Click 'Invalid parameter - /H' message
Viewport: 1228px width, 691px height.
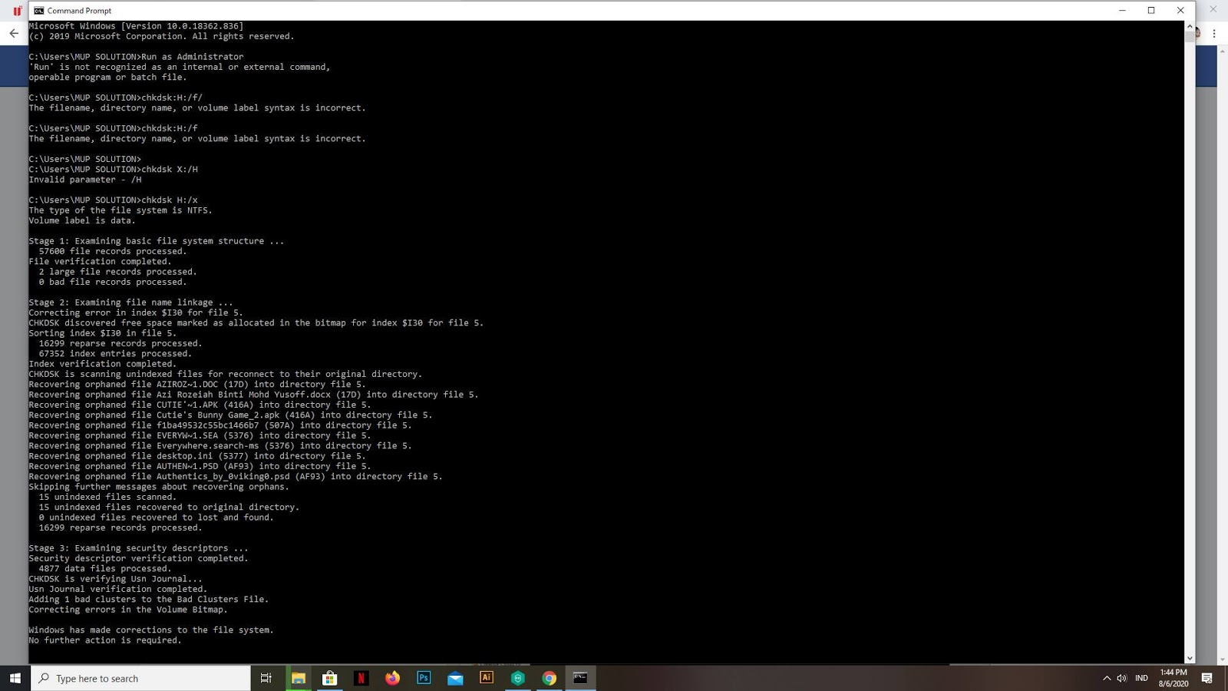pos(85,180)
